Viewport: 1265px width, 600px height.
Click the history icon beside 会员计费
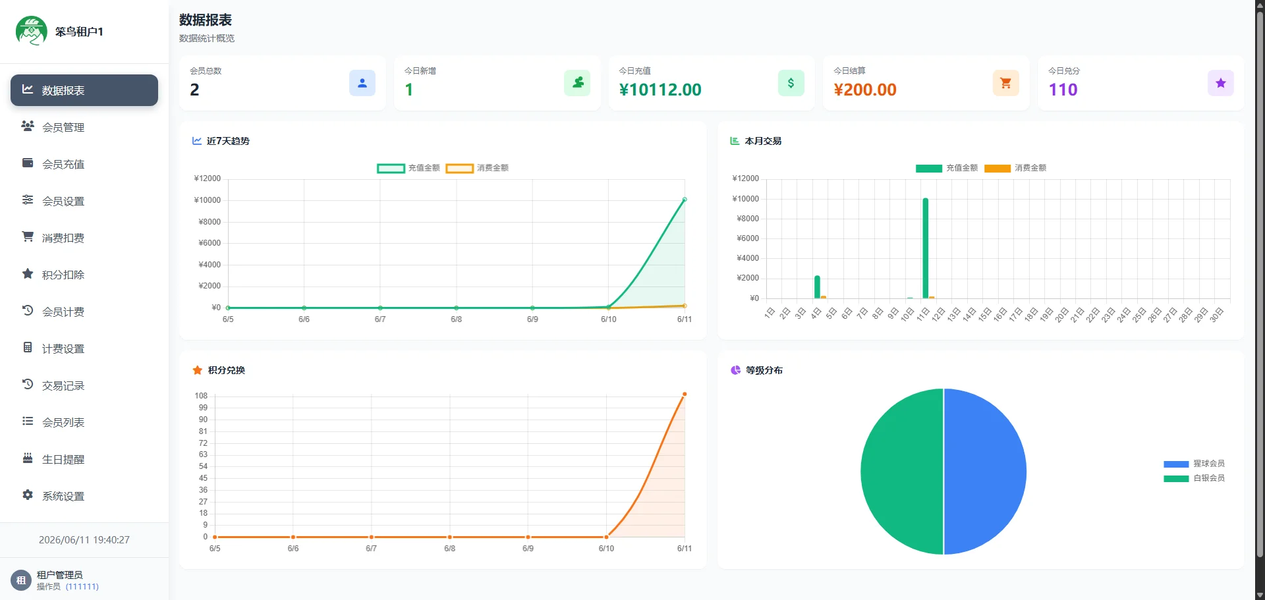28,310
